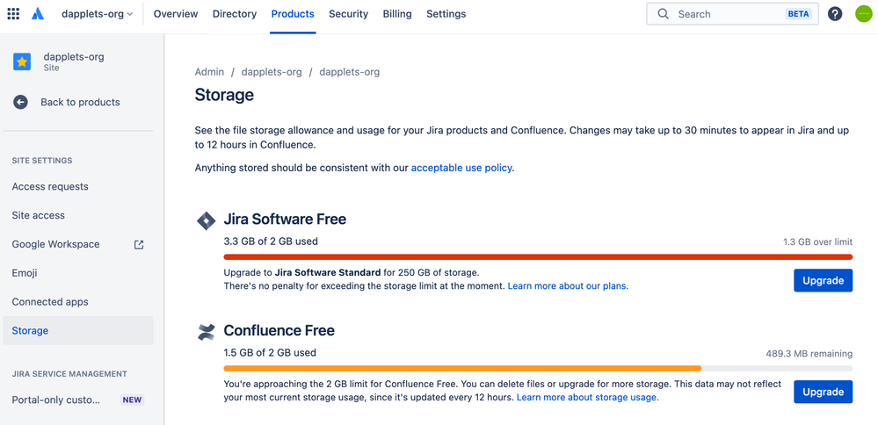Viewport: 878px width, 425px height.
Task: Click the orange Confluence storage usage bar
Action: [462, 369]
